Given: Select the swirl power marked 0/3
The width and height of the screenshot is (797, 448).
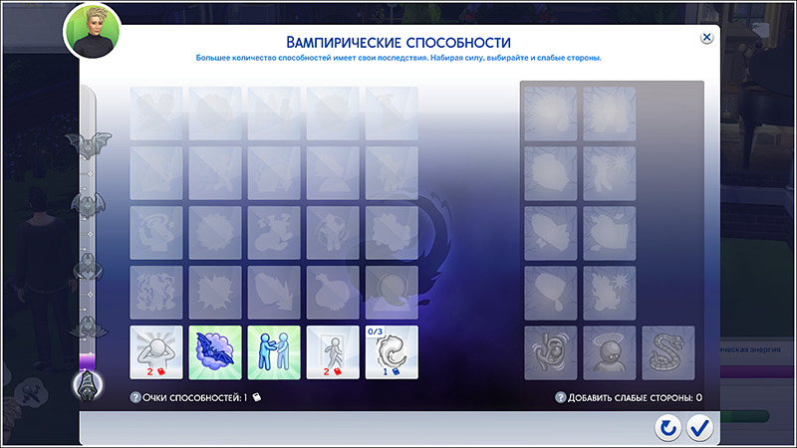Looking at the screenshot, I should [392, 352].
